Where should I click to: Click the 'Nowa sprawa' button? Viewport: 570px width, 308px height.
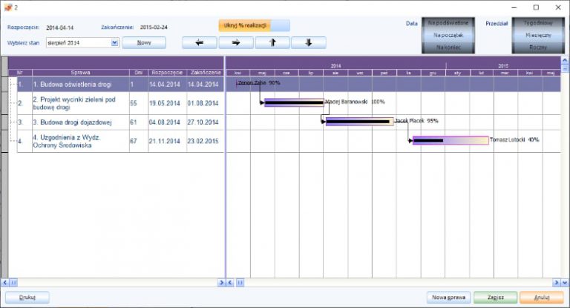click(448, 297)
